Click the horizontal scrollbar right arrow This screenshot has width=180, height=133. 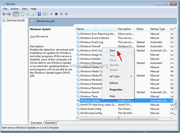(x=171, y=118)
